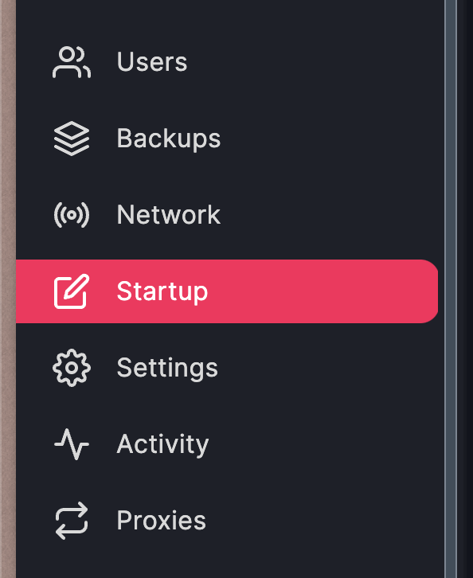Click the Startup pencil-edit icon
Viewport: 473px width, 578px height.
72,291
